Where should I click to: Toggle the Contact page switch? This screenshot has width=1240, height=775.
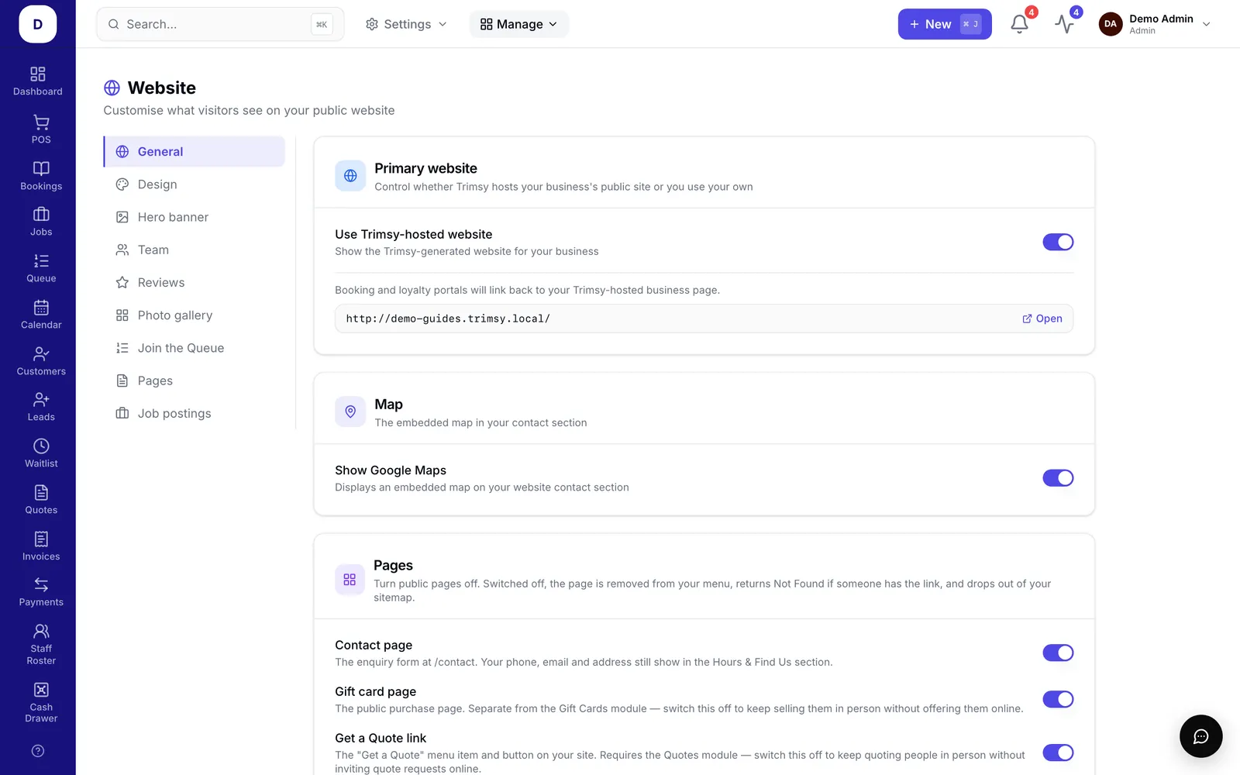[x=1058, y=653]
